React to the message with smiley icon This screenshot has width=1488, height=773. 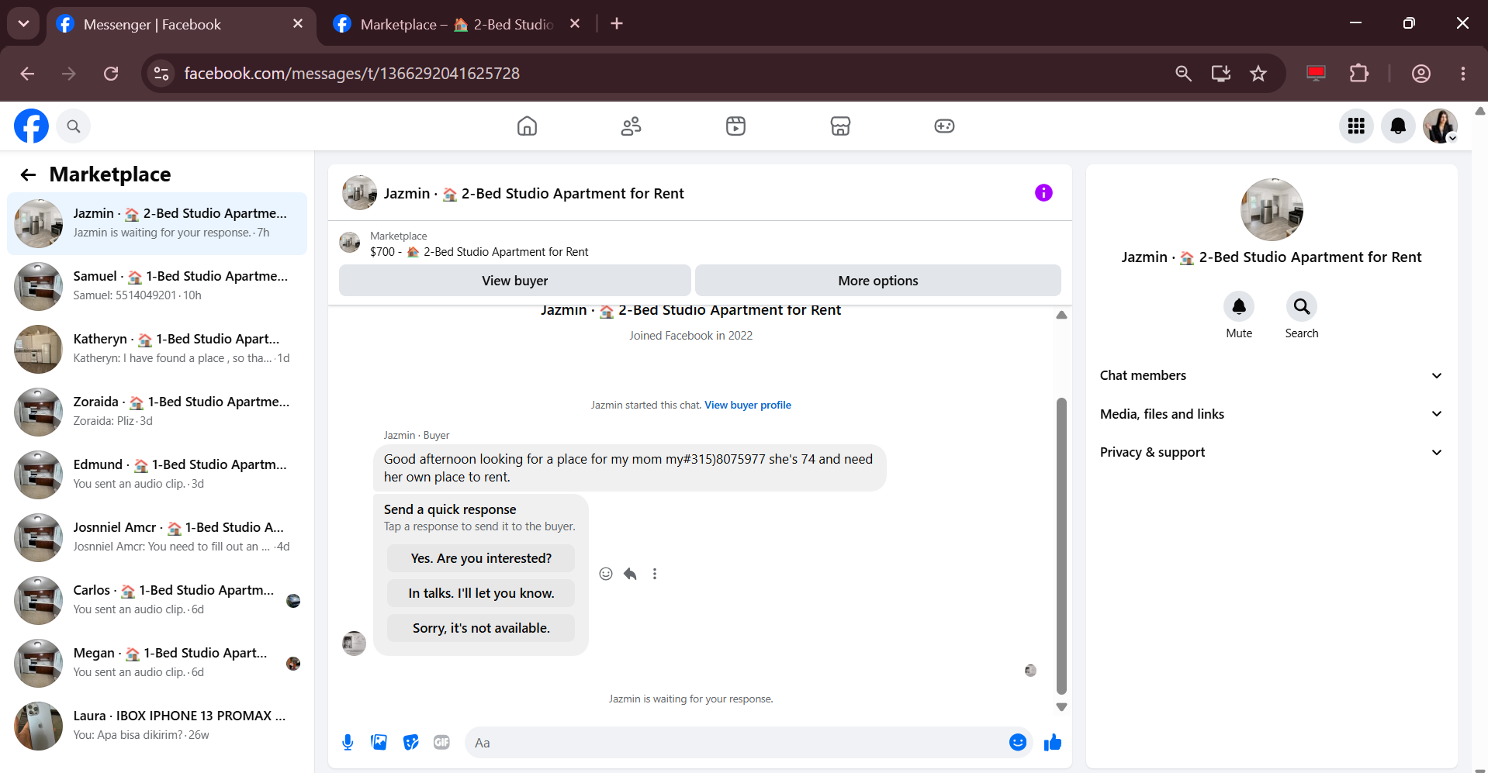tap(606, 574)
